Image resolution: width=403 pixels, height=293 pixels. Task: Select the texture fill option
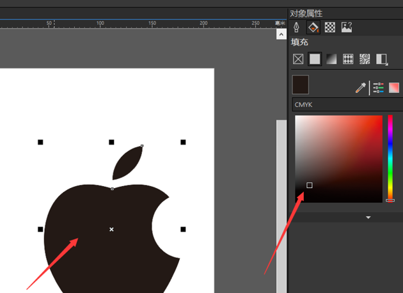tap(365, 59)
